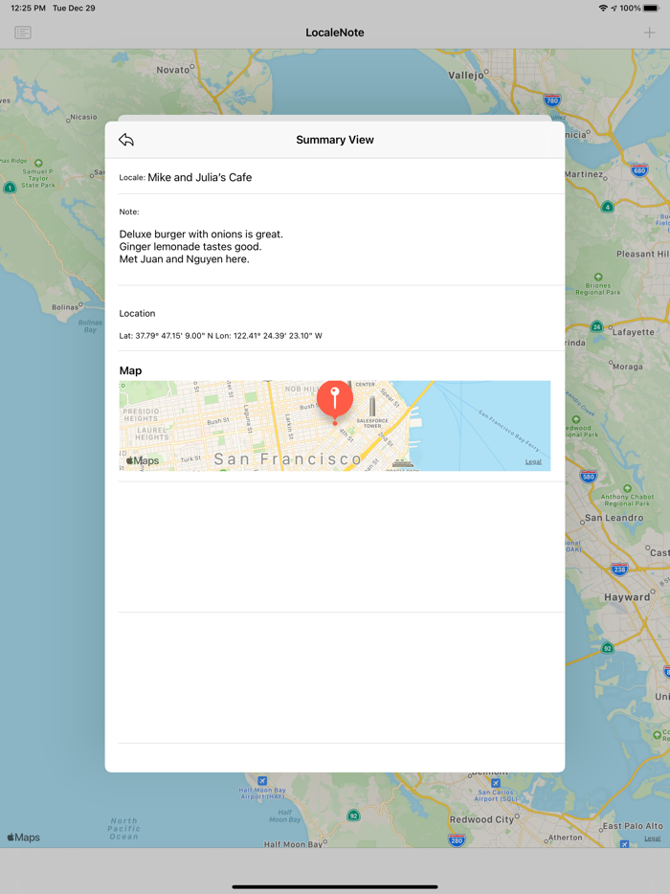Screen dimensions: 670x894
Task: Select the Interstate 780 highway shield
Action: pyautogui.click(x=551, y=100)
